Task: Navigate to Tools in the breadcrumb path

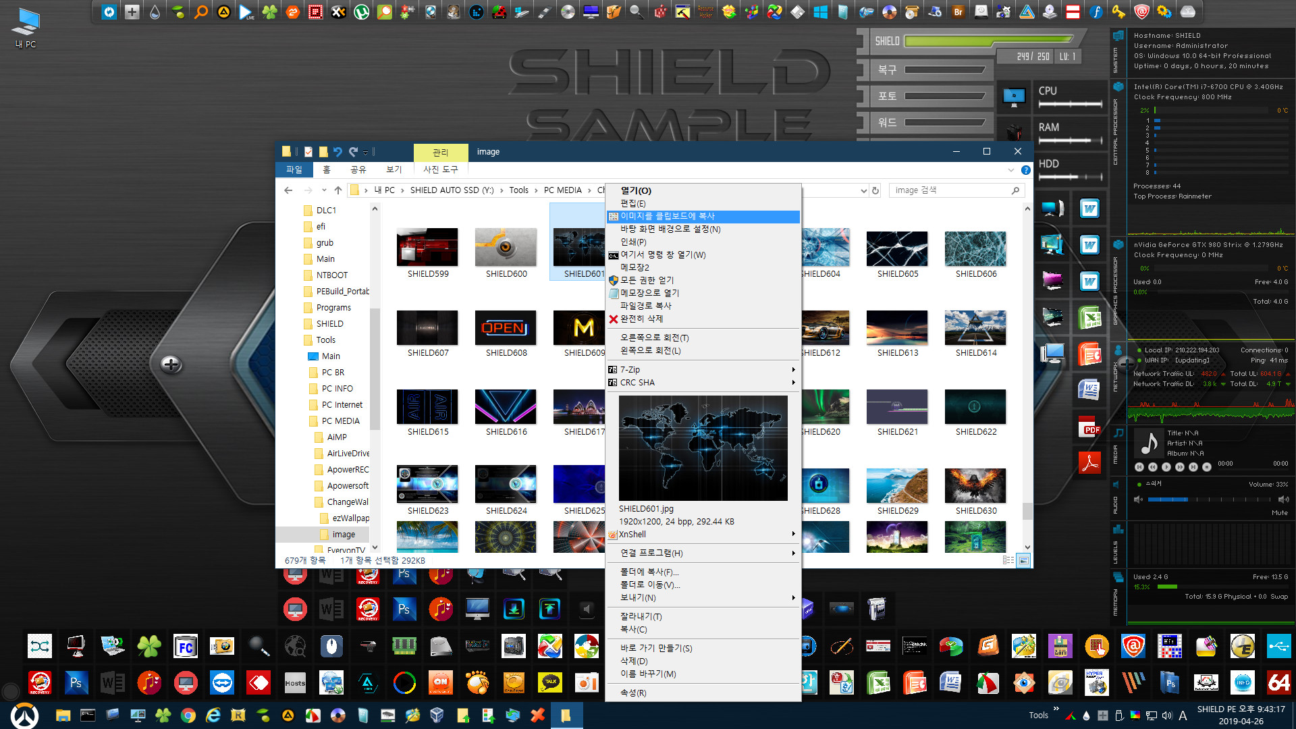Action: 518,190
